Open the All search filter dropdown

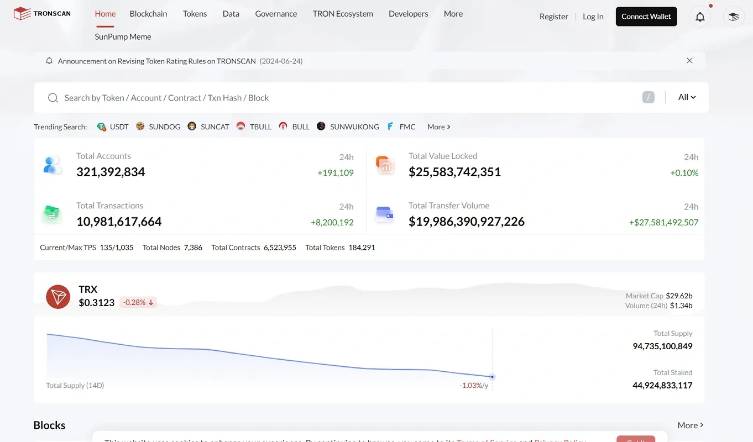pyautogui.click(x=687, y=97)
